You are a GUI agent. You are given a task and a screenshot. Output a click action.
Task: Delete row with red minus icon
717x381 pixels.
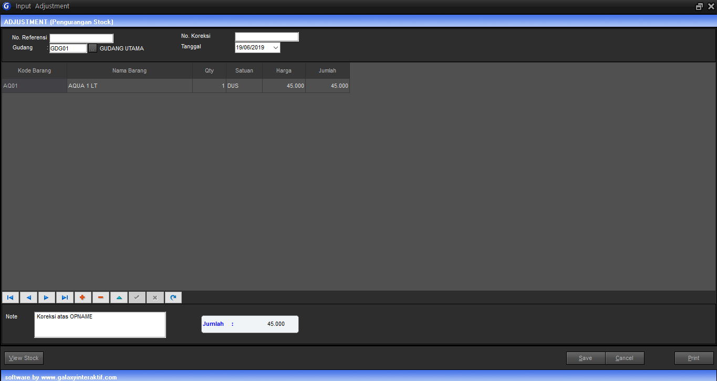100,297
